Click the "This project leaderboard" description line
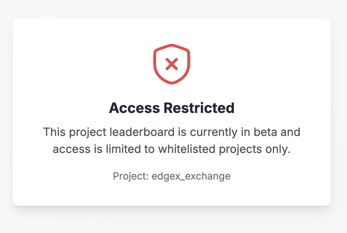This screenshot has height=233, width=347. click(172, 132)
